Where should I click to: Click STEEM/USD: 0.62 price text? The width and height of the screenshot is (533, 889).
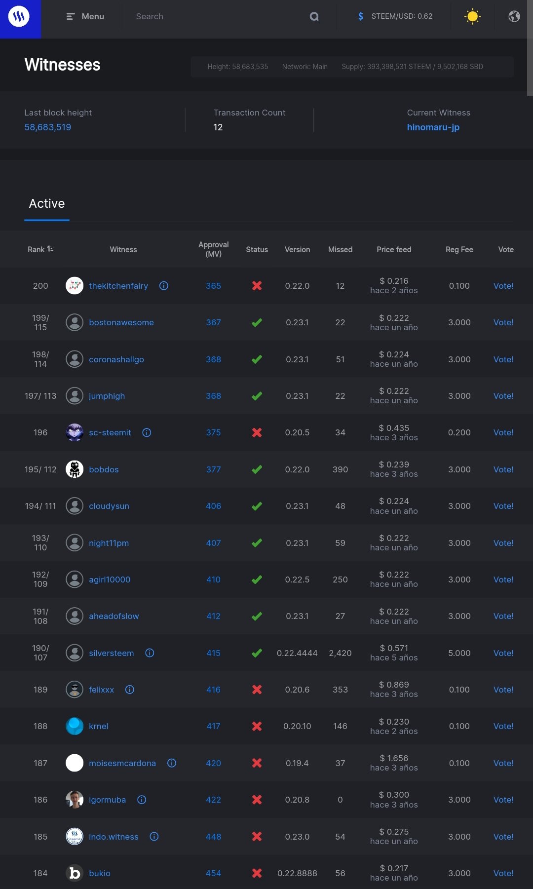point(402,16)
